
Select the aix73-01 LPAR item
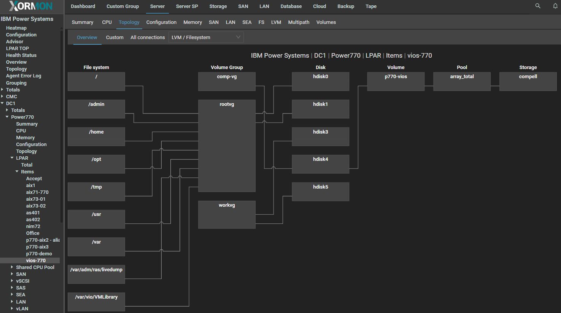point(36,199)
